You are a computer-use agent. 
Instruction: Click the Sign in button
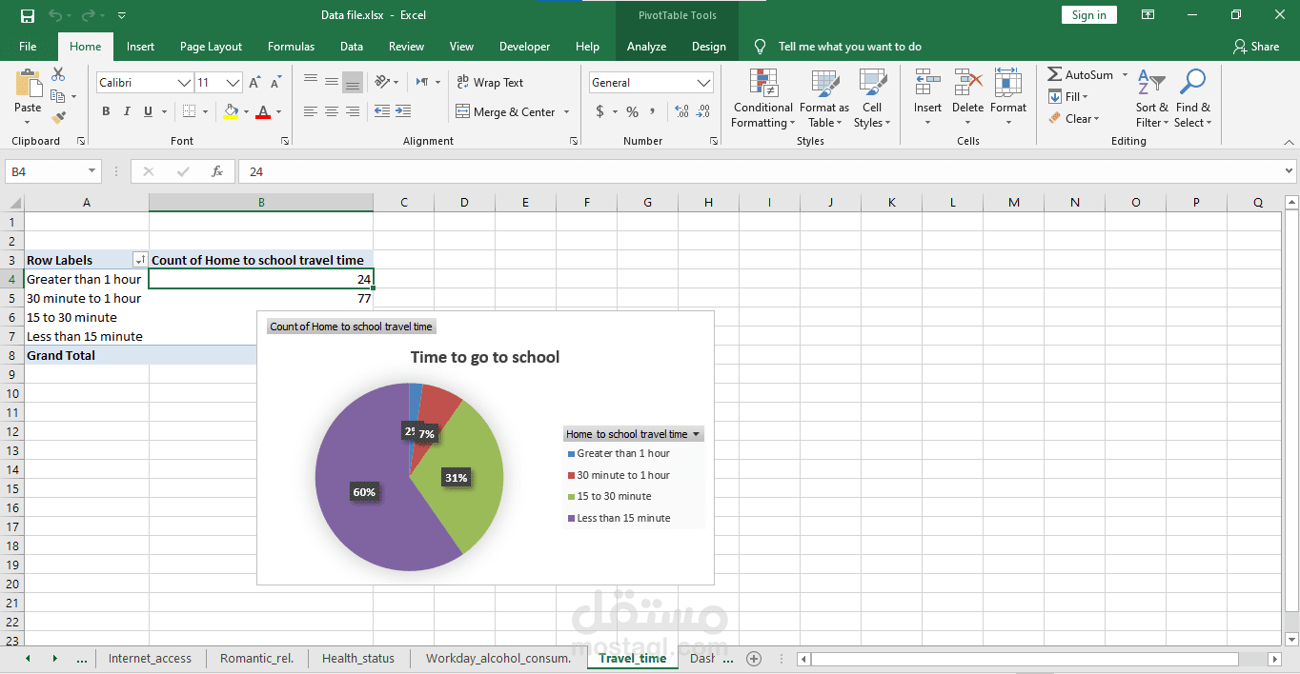tap(1088, 14)
